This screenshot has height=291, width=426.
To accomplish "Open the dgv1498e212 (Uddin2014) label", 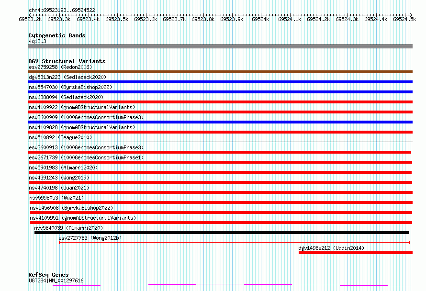I will (331, 248).
